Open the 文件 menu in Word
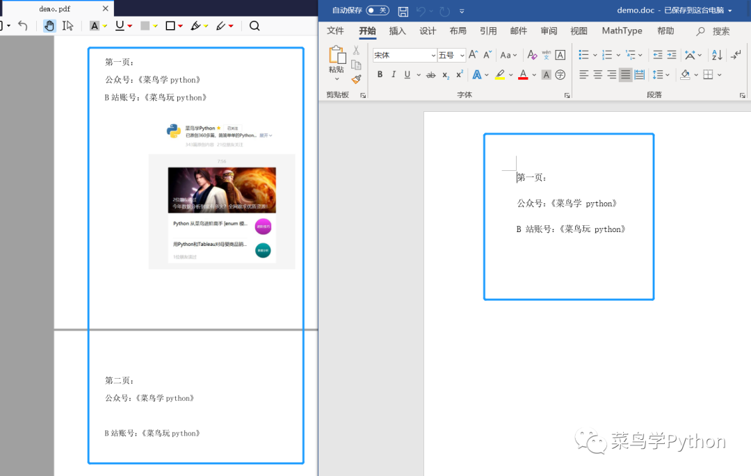 (335, 31)
